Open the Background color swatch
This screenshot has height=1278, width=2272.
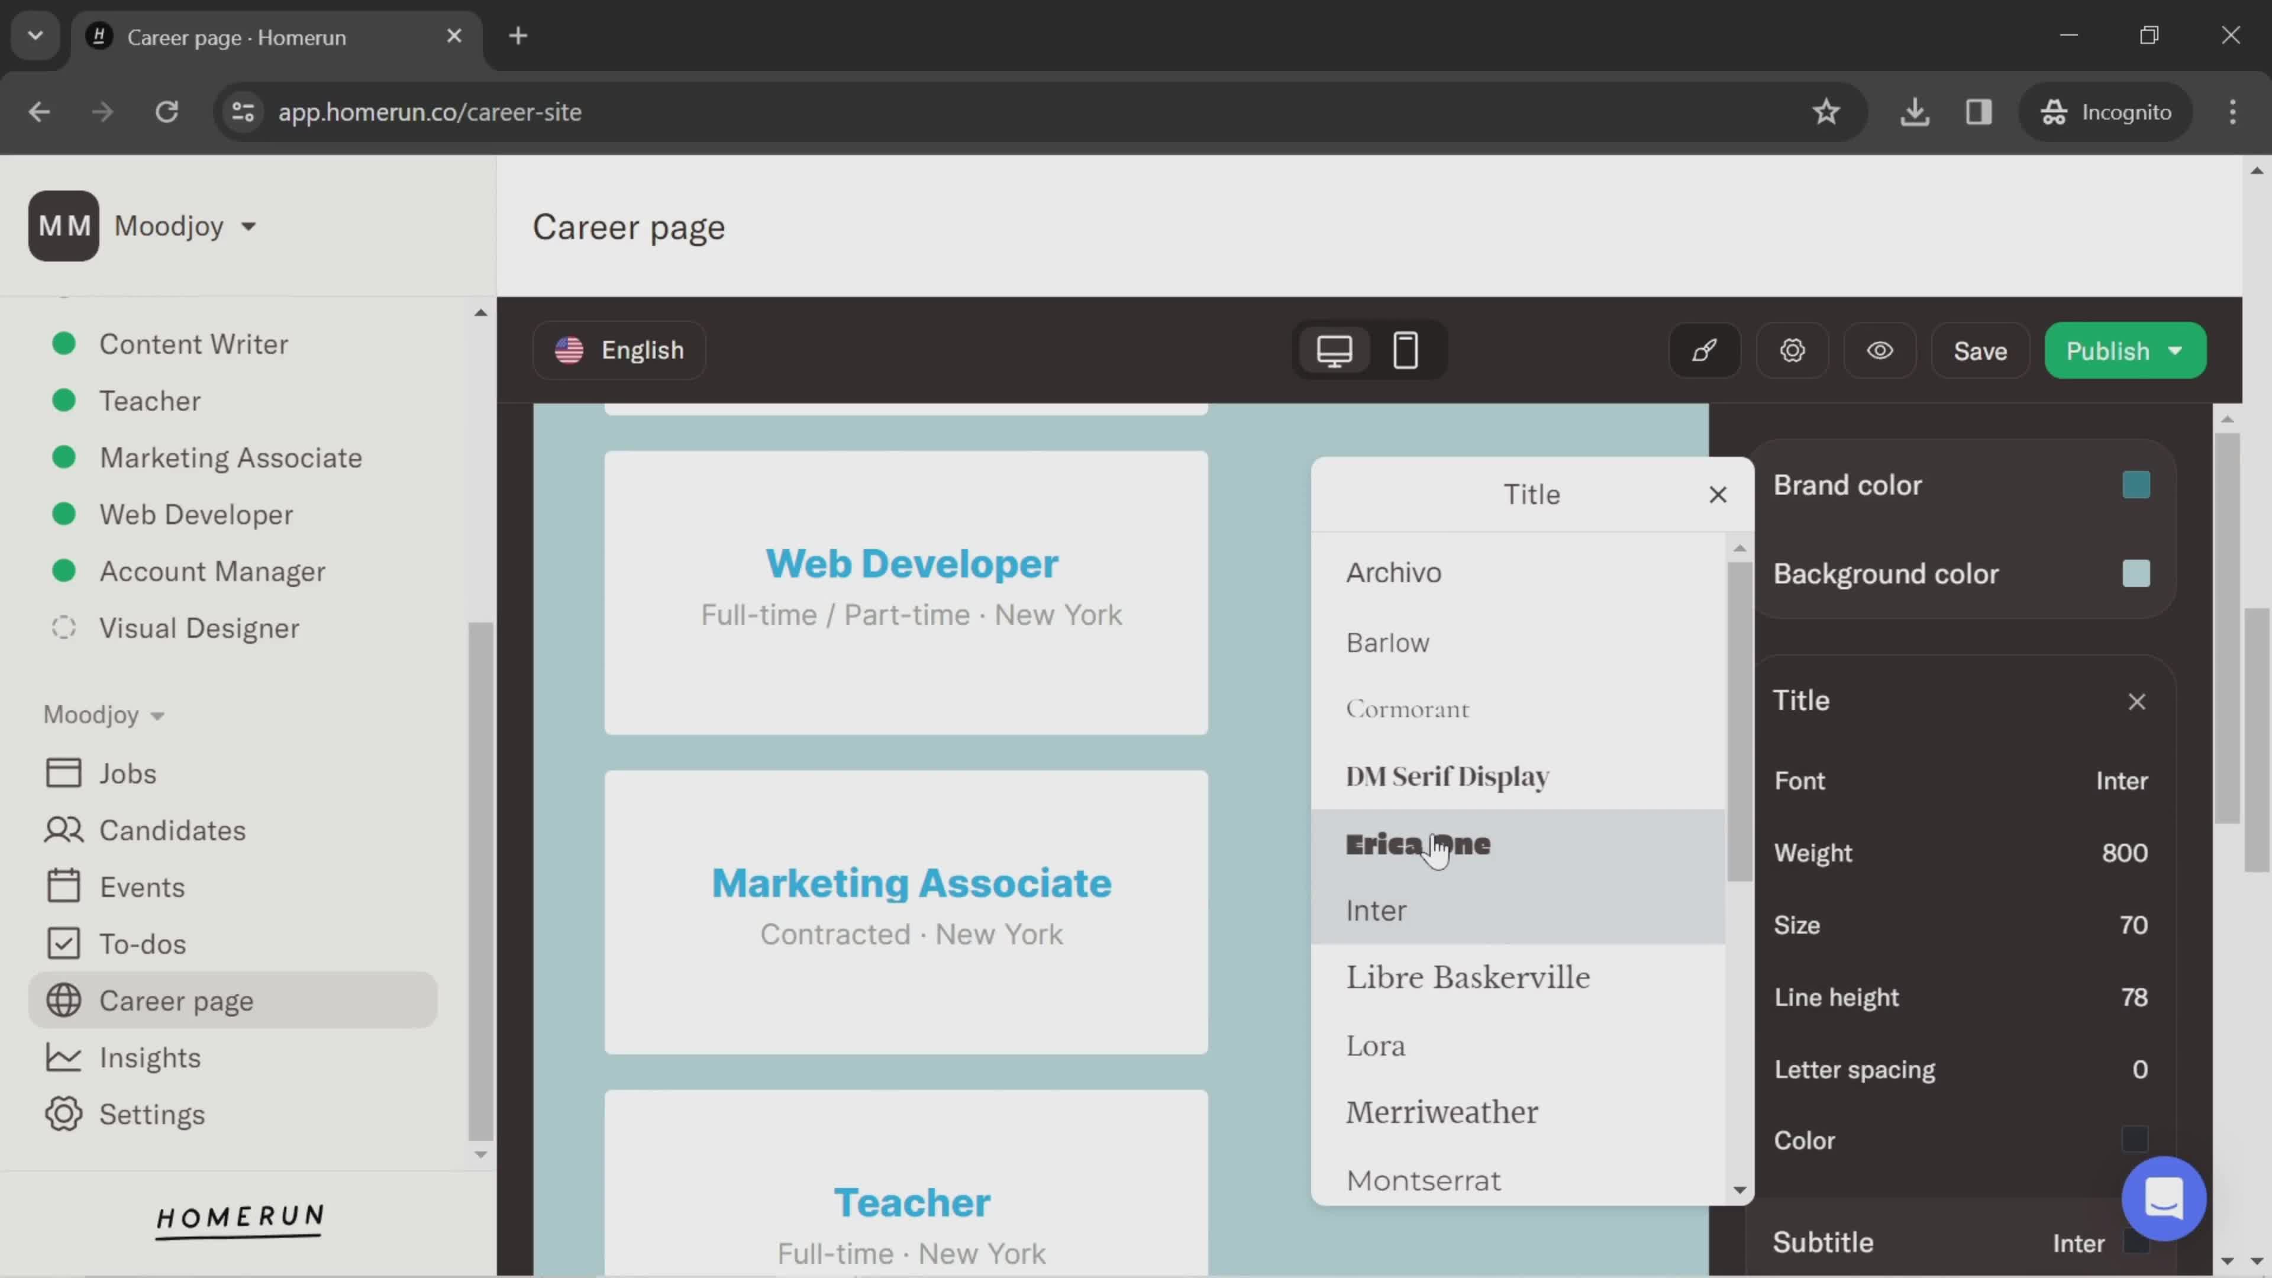click(2135, 573)
